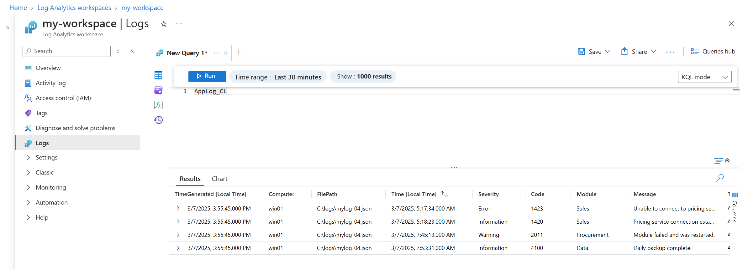This screenshot has height=269, width=748.
Task: Close the New Query 1 tab
Action: (x=225, y=53)
